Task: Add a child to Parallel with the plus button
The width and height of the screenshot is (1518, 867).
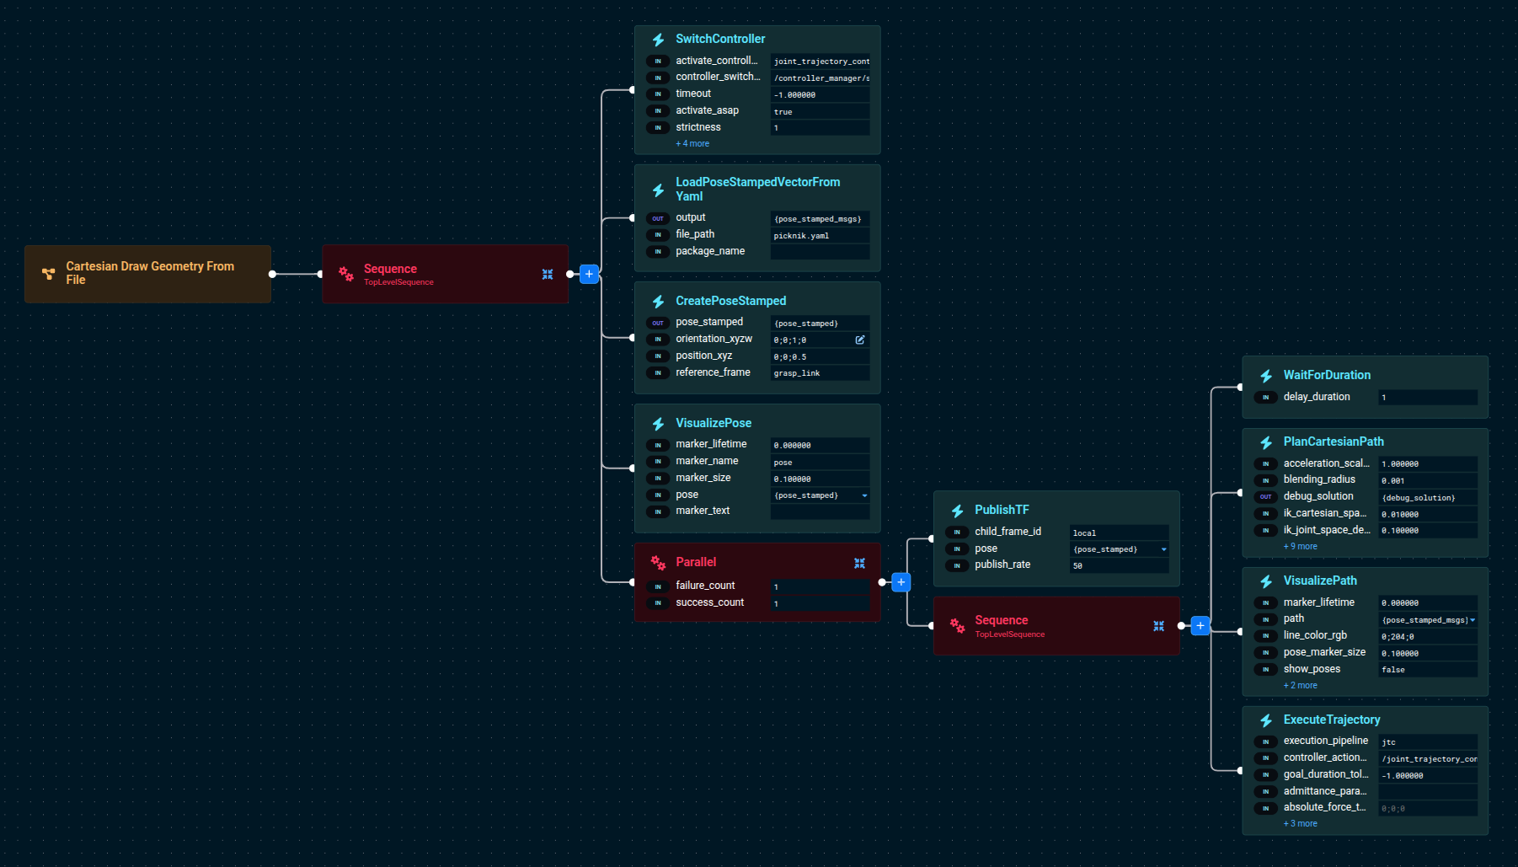Action: point(901,582)
